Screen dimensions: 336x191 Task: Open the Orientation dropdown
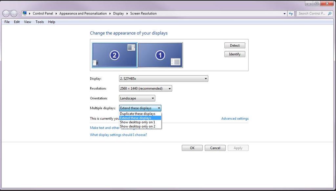[x=137, y=98]
